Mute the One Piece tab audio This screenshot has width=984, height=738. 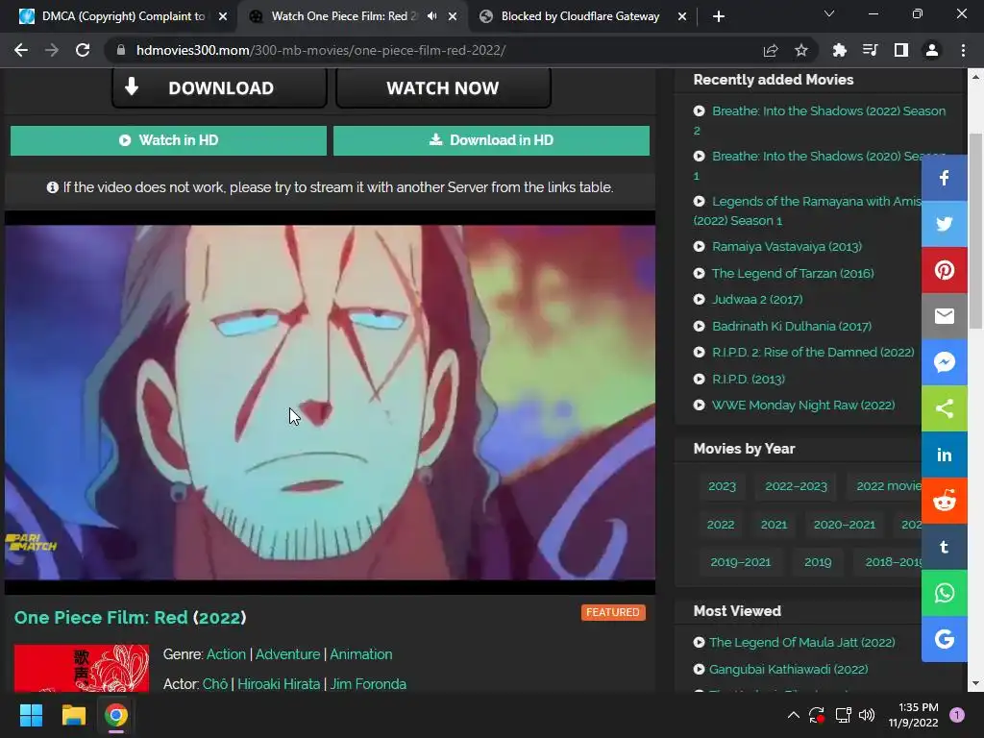point(431,16)
